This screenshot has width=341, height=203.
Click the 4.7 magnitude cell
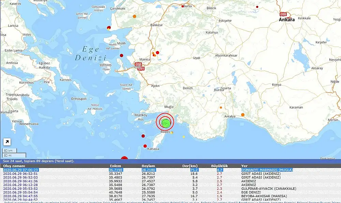(219, 170)
